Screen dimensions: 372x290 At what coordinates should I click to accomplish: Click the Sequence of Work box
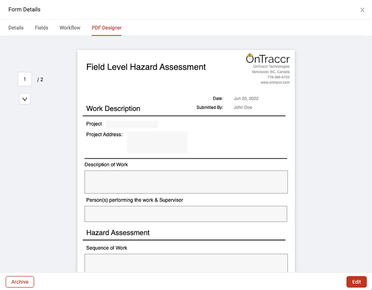[x=186, y=263]
